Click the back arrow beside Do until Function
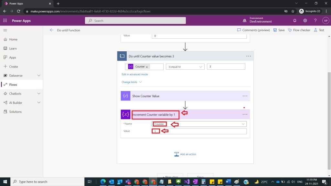Screen dimensions: 331x186 pyautogui.click(x=52, y=30)
